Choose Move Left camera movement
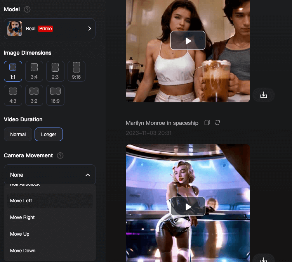 click(x=50, y=201)
